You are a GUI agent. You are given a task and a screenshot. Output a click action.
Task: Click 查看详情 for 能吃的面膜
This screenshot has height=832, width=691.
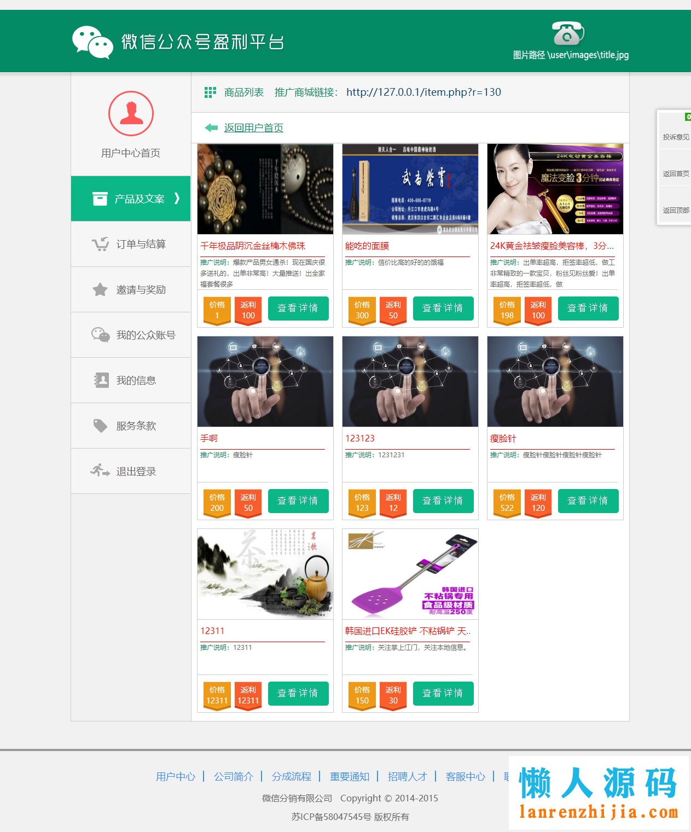(x=443, y=308)
